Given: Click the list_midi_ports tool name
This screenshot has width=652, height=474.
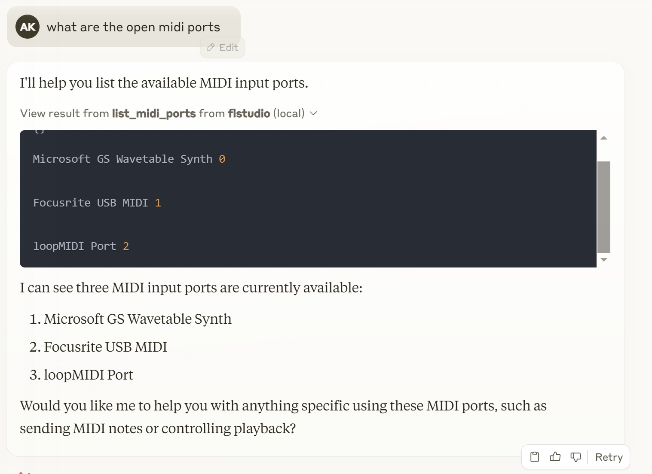Looking at the screenshot, I should point(154,113).
